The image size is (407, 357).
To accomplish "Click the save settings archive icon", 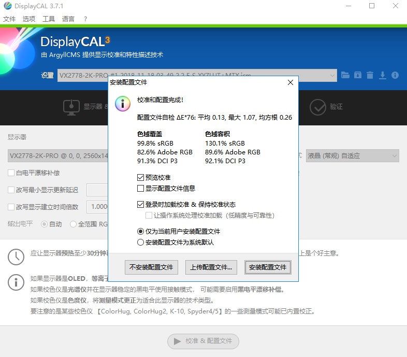I will coord(358,75).
